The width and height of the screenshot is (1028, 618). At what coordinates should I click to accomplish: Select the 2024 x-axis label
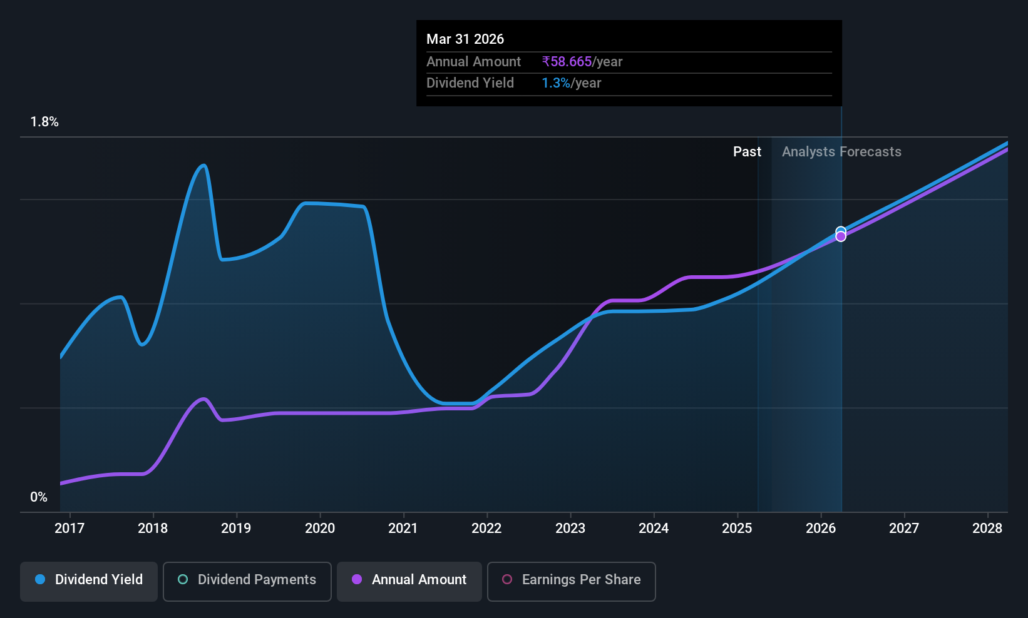point(654,529)
